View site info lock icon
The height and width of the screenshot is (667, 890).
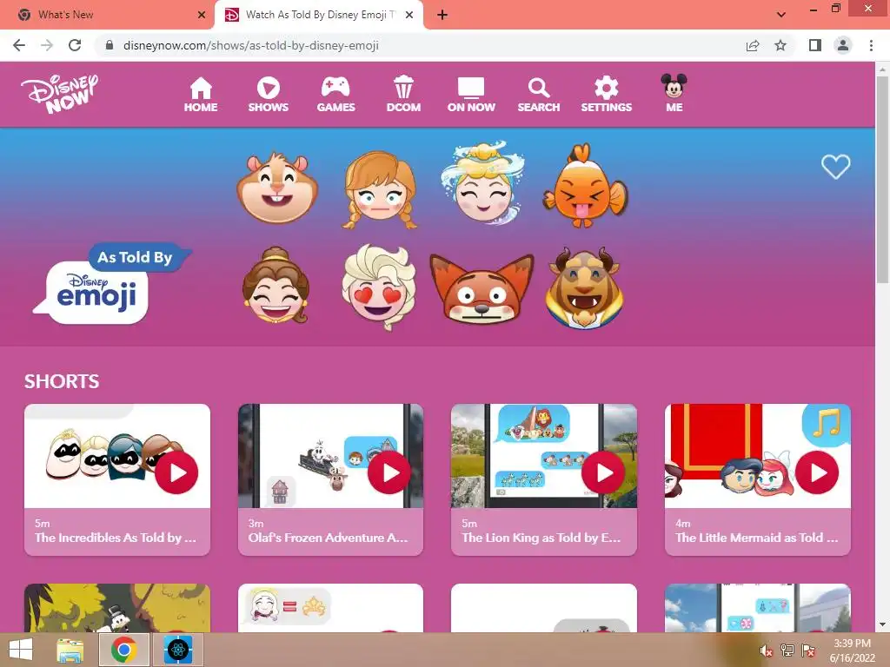coord(110,45)
